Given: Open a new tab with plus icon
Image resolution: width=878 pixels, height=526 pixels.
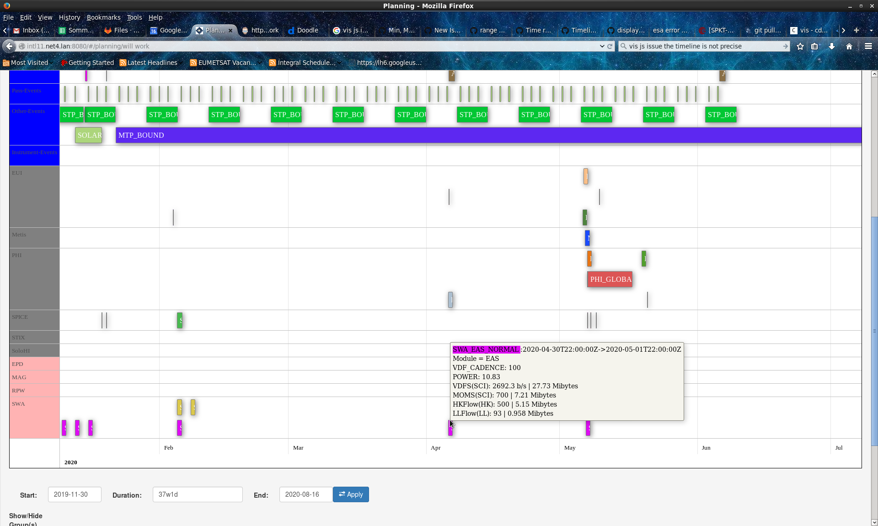Looking at the screenshot, I should click(x=857, y=30).
